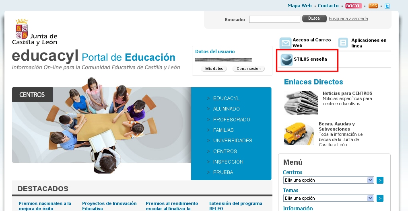Select INSPECCIÓN in the blue menu
The image size is (408, 211).
coord(228,162)
